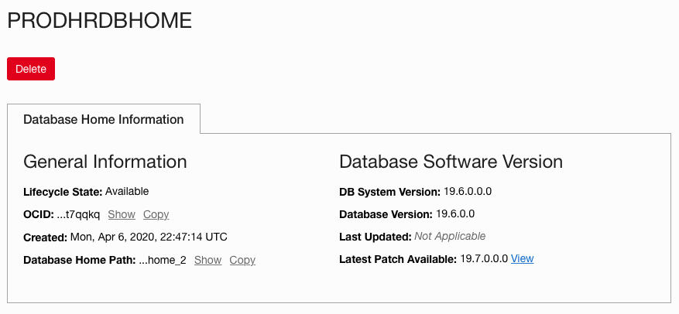Click the PRODHRDBHOME page title
Image resolution: width=679 pixels, height=314 pixels.
coord(99,21)
